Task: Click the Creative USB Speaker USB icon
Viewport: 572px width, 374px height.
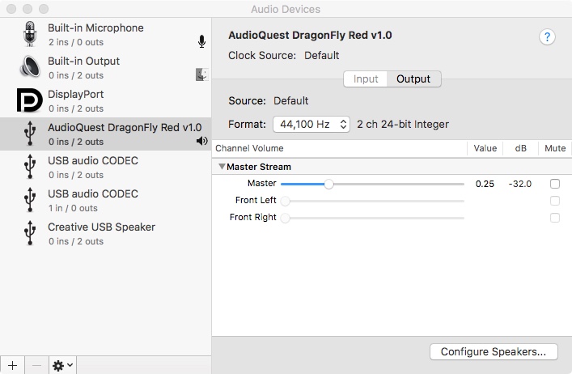Action: click(x=30, y=233)
